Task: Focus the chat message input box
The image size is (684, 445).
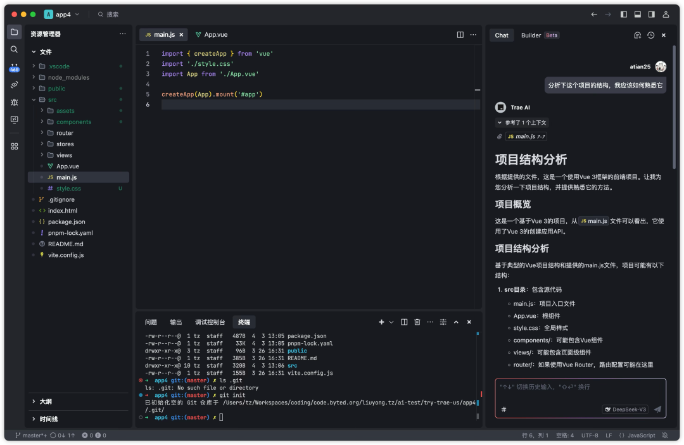Action: [580, 392]
